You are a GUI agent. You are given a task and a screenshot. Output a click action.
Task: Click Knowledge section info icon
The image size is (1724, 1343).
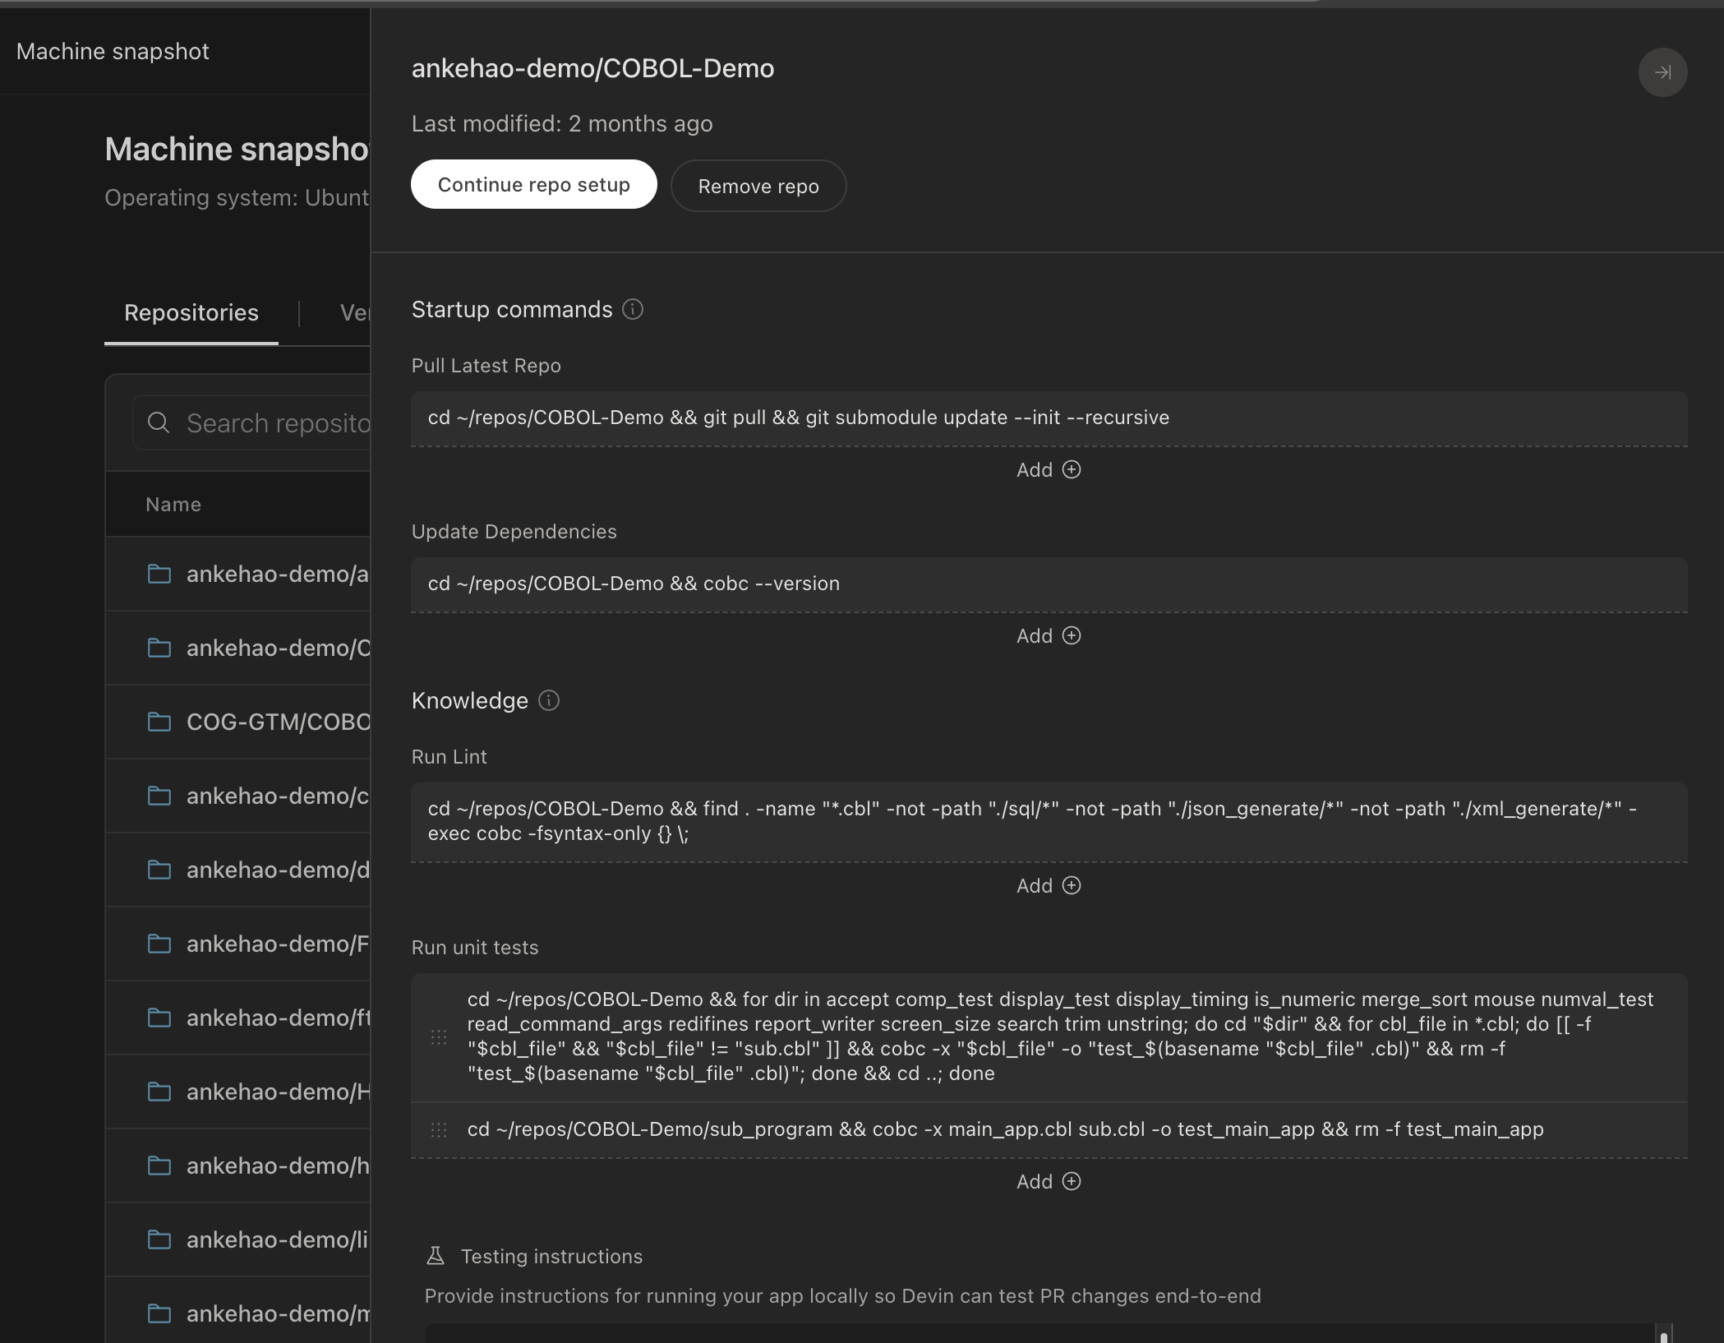548,700
